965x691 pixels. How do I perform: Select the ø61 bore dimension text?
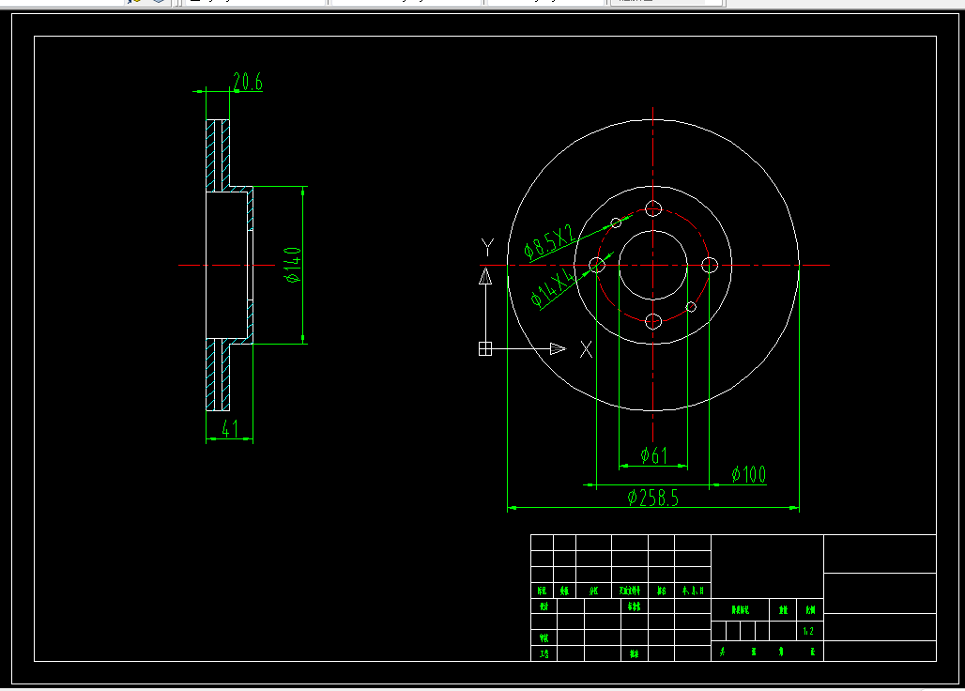tap(653, 455)
